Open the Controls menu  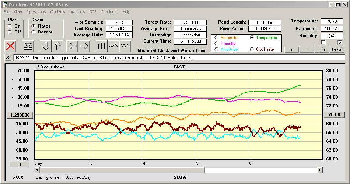[57, 12]
